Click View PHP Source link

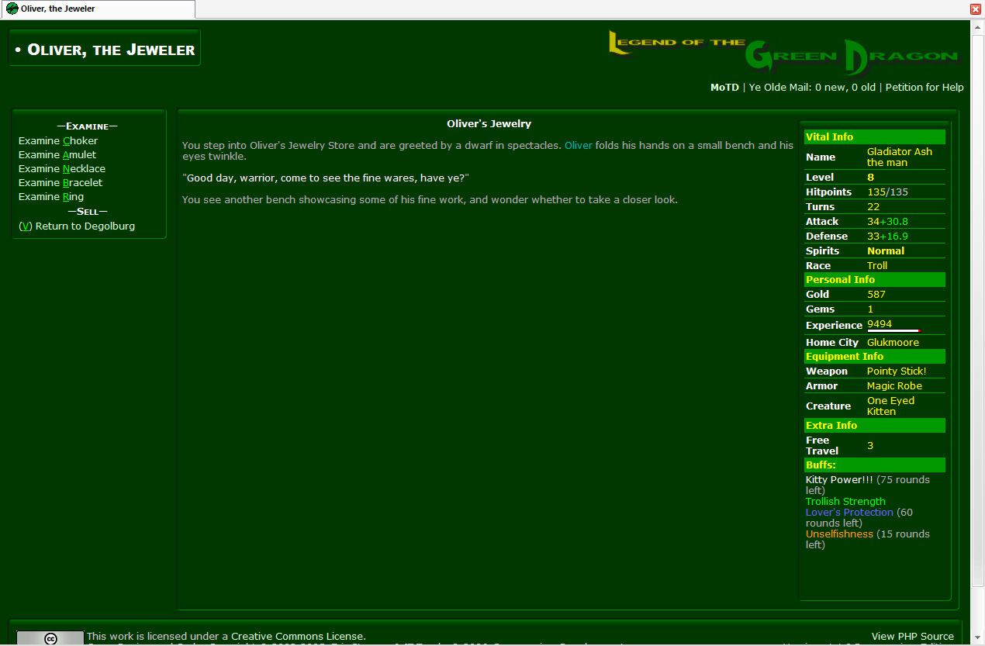(x=912, y=637)
